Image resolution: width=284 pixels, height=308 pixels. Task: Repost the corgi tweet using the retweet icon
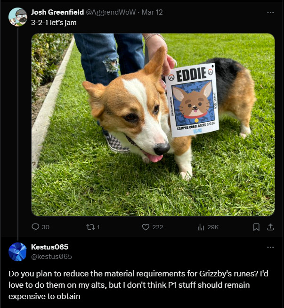point(90,227)
